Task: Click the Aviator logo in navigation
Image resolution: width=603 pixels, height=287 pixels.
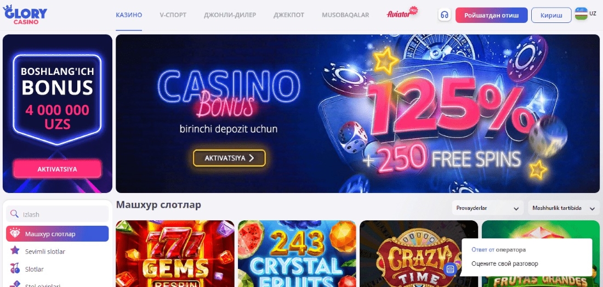Action: tap(402, 14)
